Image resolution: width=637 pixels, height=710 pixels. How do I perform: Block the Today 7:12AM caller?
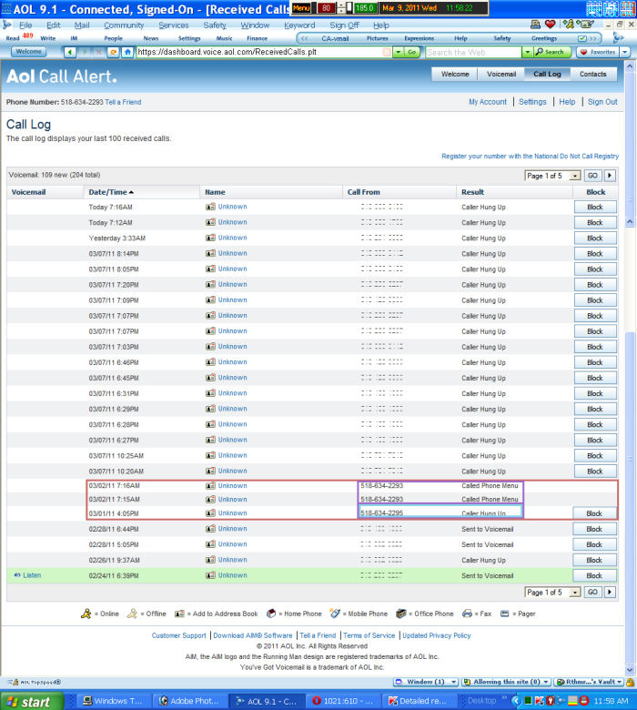point(595,222)
